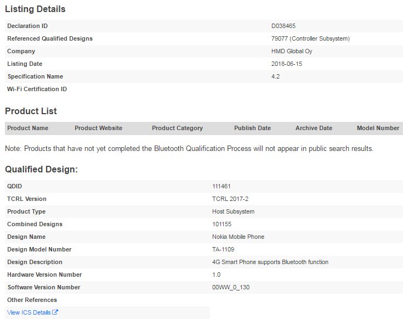403x319 pixels.
Task: Click the Hardware Version Number label
Action: click(44, 275)
